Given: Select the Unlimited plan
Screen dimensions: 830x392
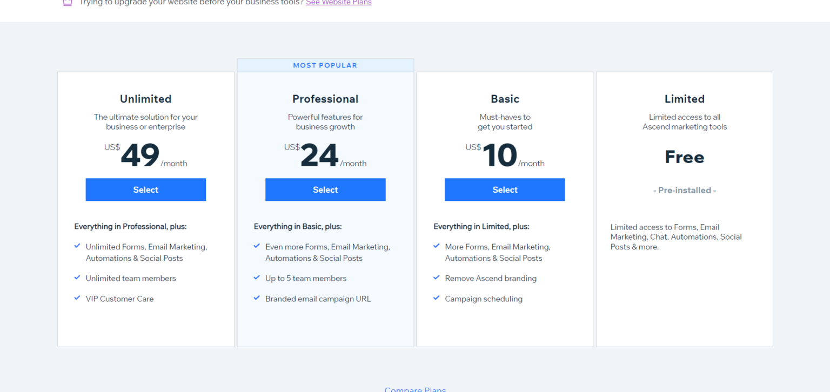Looking at the screenshot, I should [145, 190].
